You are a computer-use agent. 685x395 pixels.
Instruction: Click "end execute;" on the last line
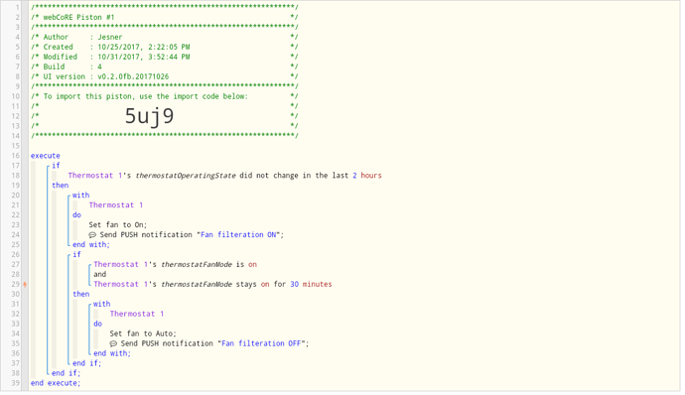(x=56, y=383)
